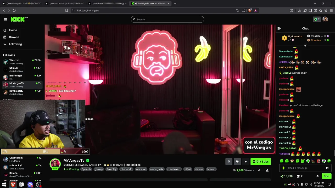
Task: Open Kick balance badge showing 2
Action: point(317,19)
